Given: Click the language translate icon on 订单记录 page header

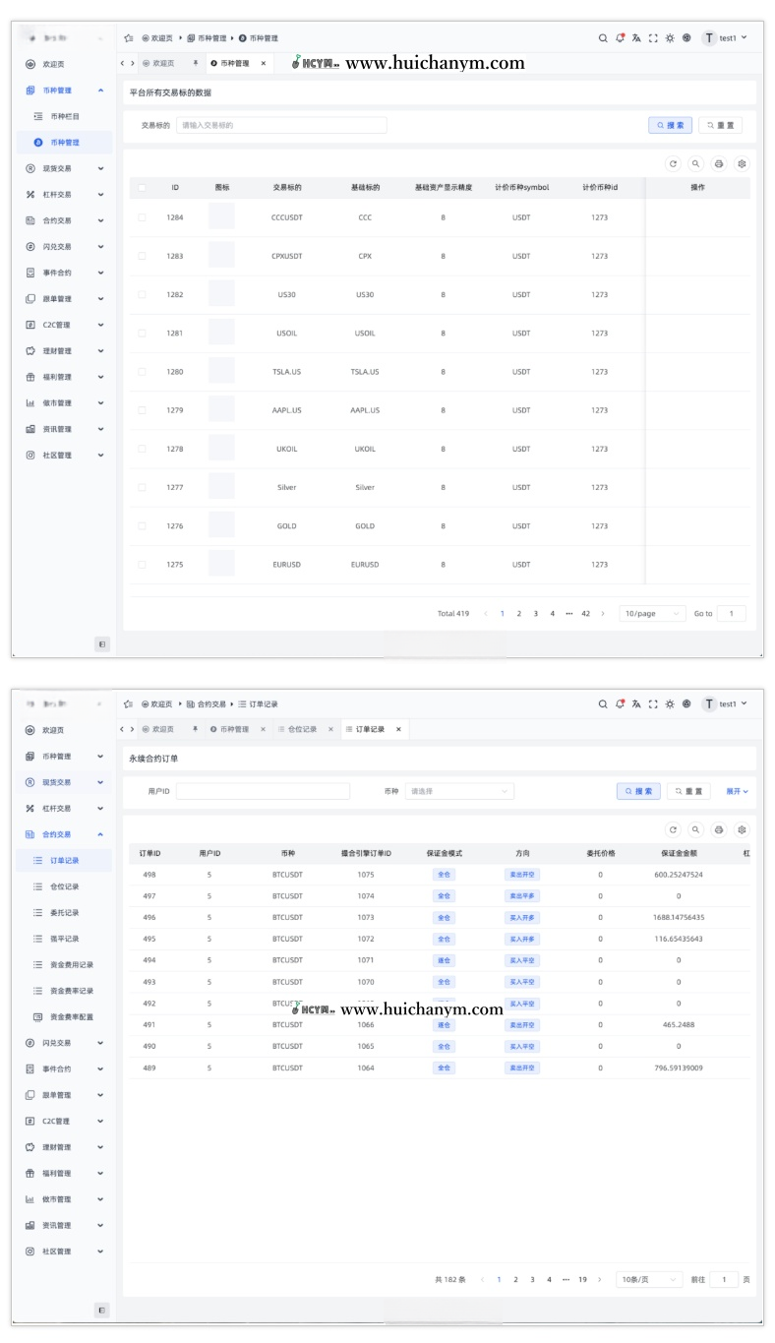Looking at the screenshot, I should click(636, 704).
